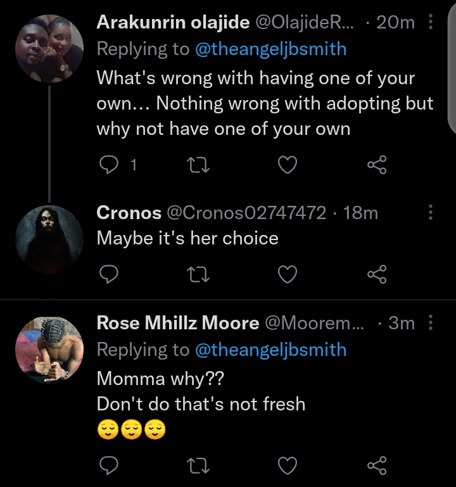
Task: Open more options for Rose Mhillz Moore's tweet
Action: (431, 323)
